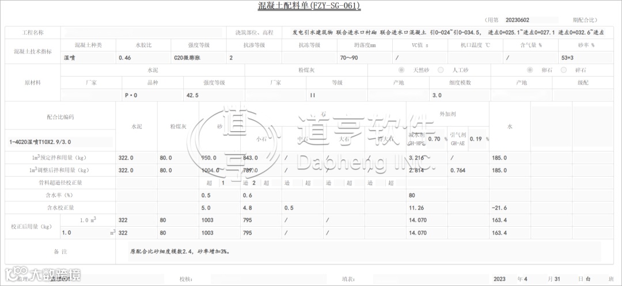
Task: Click the blank 工程名称 input field
Action: click(143, 32)
